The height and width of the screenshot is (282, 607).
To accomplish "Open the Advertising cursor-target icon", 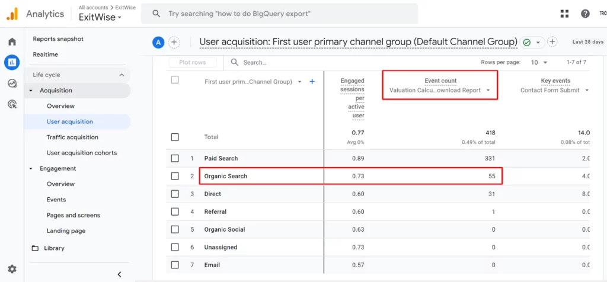I will coord(12,104).
